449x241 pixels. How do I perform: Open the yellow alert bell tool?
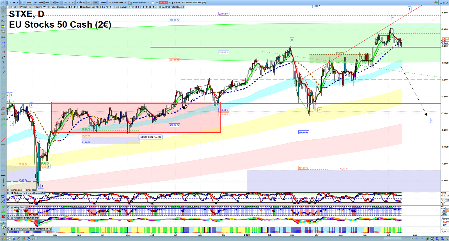pos(3,32)
